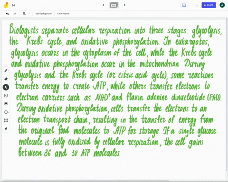Image resolution: width=228 pixels, height=182 pixels.
Task: Add a sticky note
Action: tap(6, 96)
